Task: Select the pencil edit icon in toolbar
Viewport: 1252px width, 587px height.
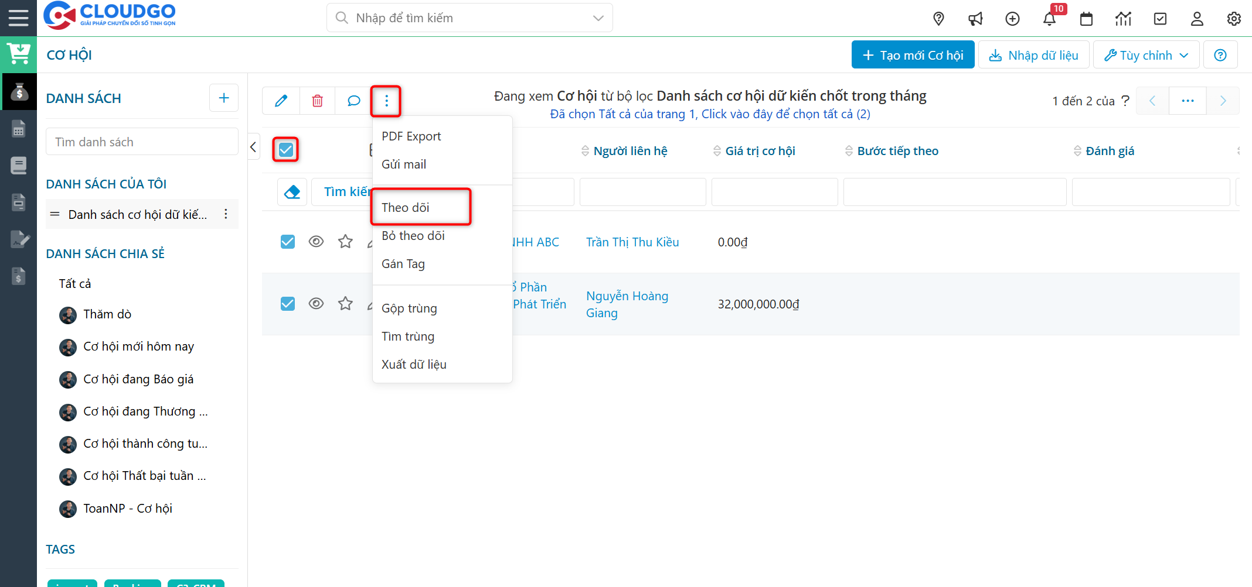Action: click(x=281, y=101)
